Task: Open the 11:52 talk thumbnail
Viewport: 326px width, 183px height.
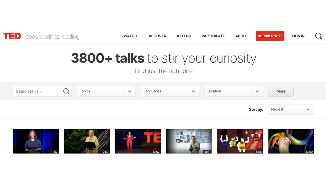Action: click(36, 141)
